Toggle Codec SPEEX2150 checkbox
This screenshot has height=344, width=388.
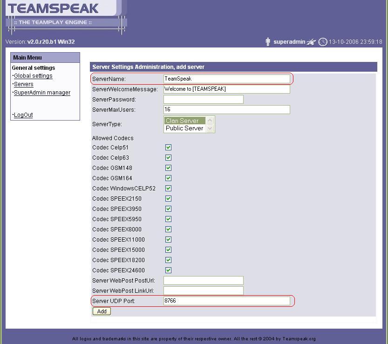(168, 199)
